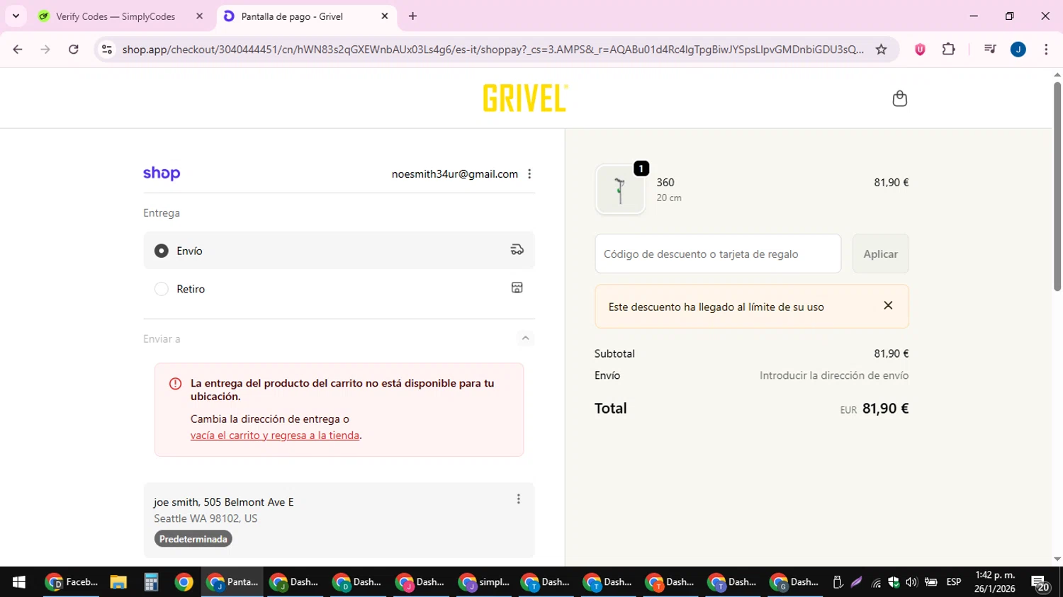Click the page vertical scrollbar
1063x597 pixels.
(x=1057, y=186)
